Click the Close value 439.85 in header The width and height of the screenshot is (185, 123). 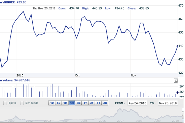(144, 8)
